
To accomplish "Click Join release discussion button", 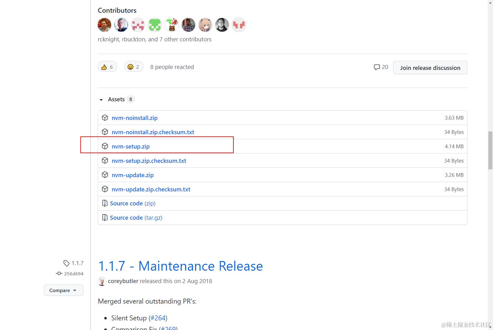I will point(430,68).
